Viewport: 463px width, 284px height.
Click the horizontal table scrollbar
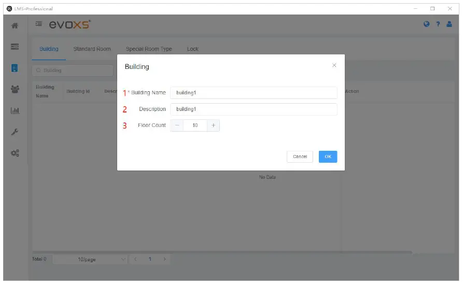coord(222,252)
